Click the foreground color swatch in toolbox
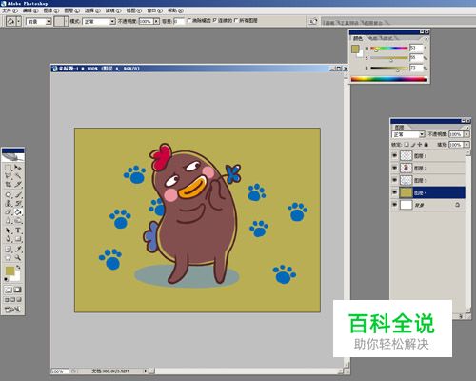476x381 pixels. tap(10, 271)
